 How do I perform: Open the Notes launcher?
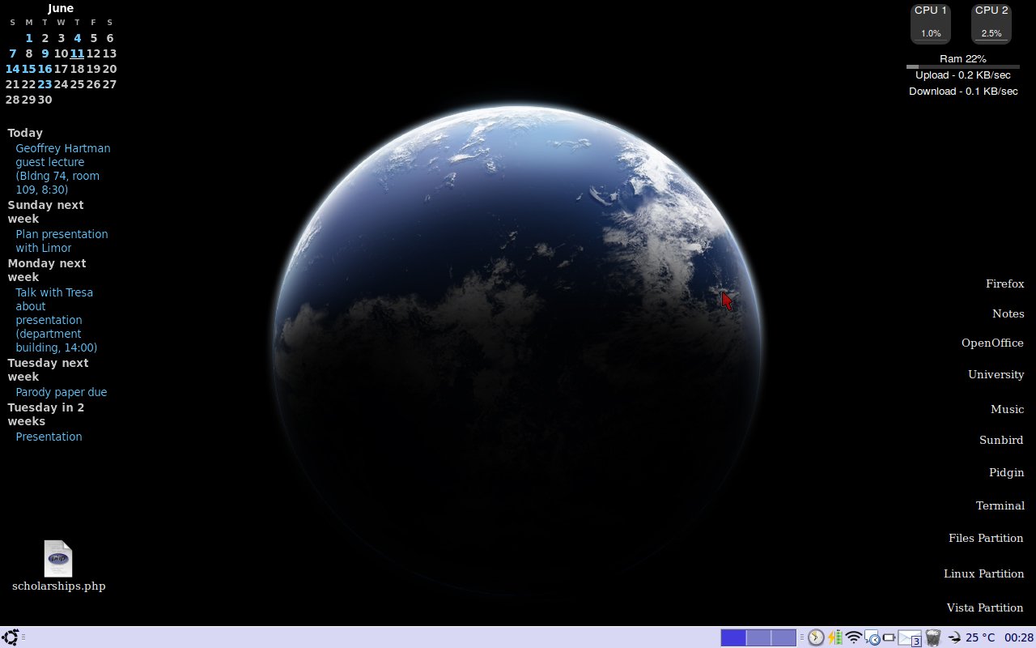point(1008,313)
